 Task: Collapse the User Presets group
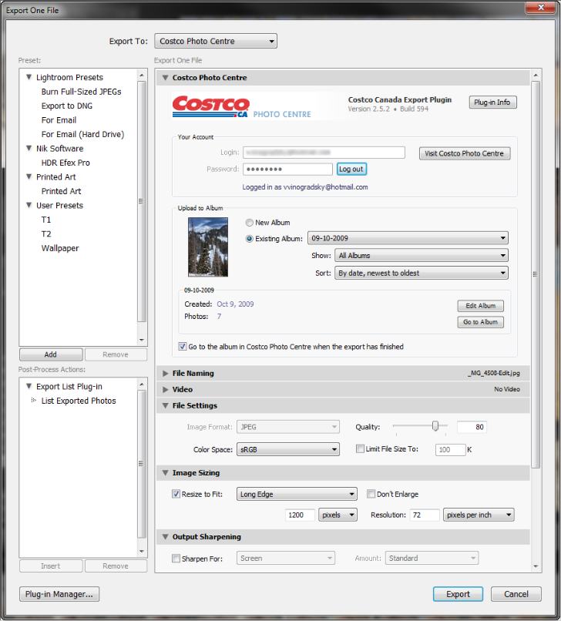click(29, 205)
